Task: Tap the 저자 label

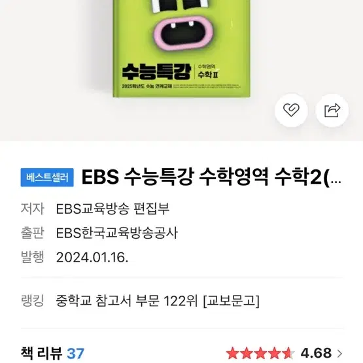Action: pyautogui.click(x=32, y=209)
